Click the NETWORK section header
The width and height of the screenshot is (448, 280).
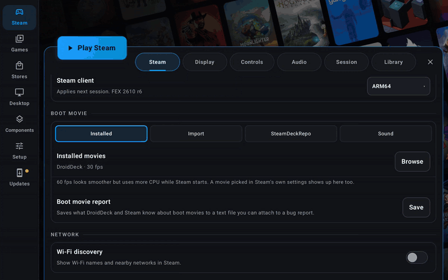65,234
